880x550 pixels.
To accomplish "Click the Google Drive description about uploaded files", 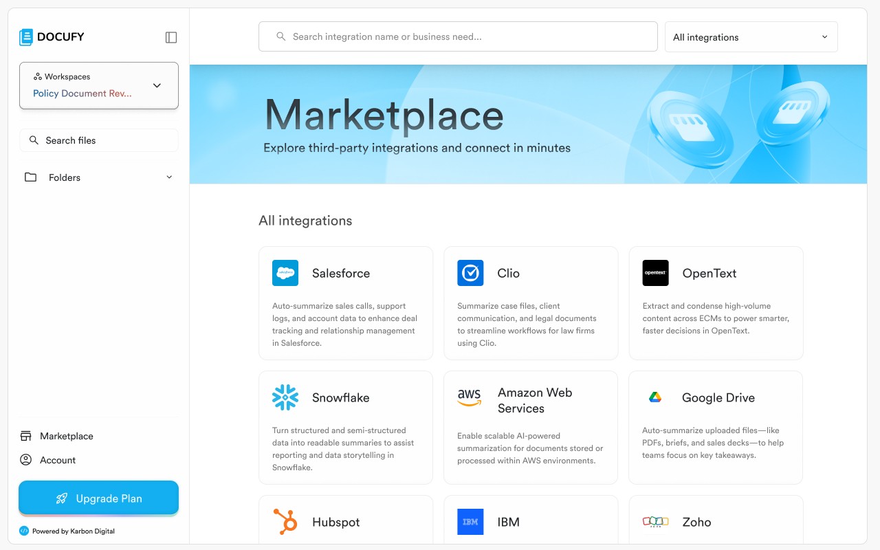I will (x=713, y=443).
